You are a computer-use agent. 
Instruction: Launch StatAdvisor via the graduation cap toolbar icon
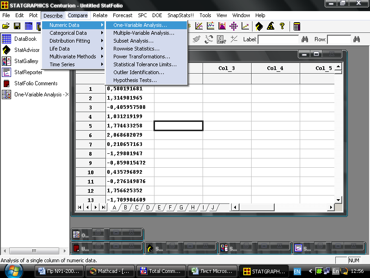[259, 26]
